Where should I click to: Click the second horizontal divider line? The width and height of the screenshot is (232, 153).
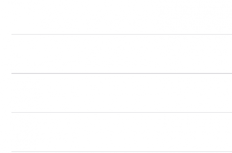click(x=122, y=73)
